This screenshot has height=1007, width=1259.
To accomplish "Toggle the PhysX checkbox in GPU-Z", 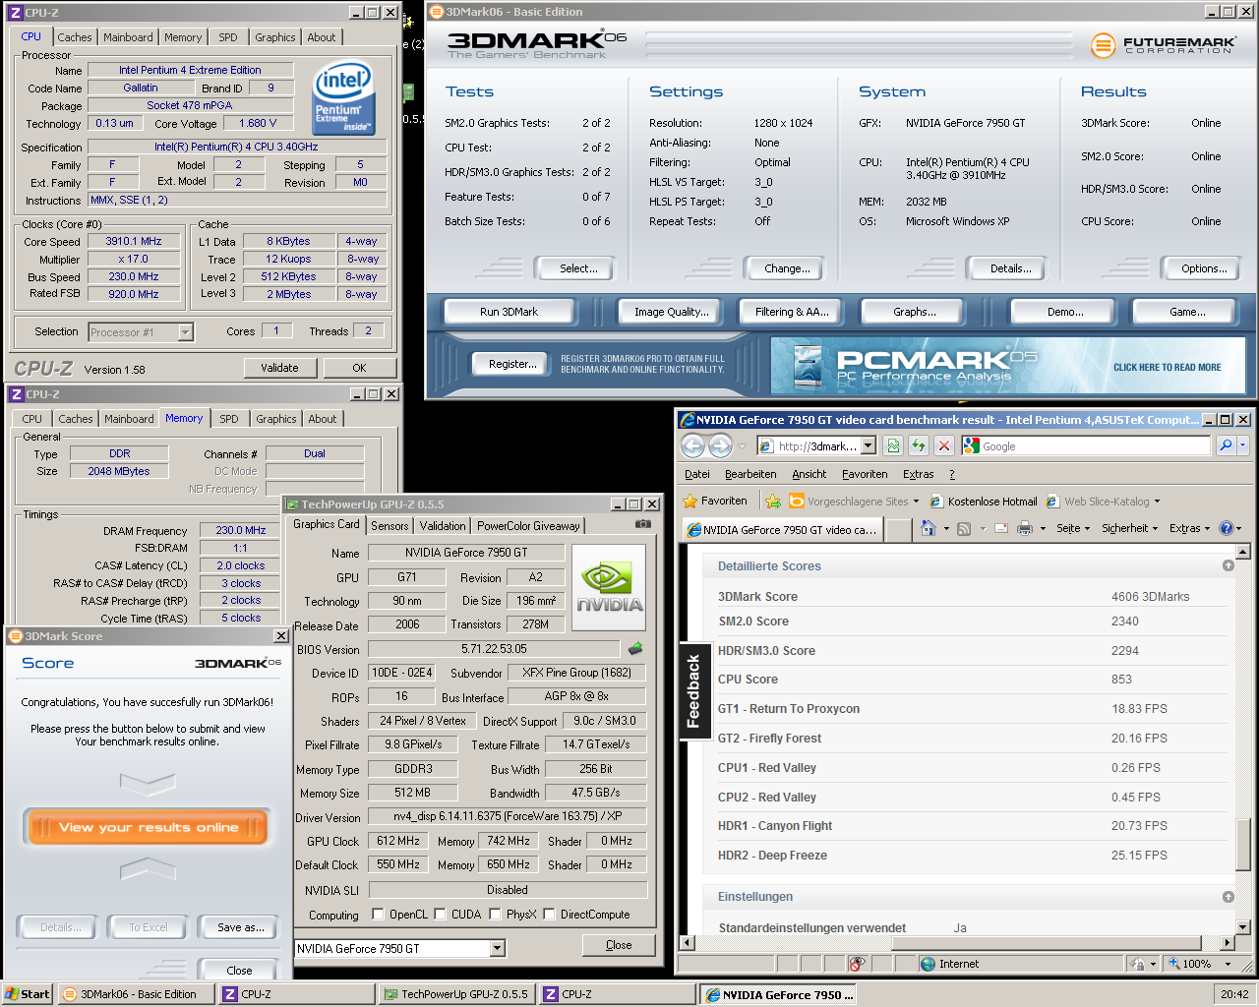I will [494, 914].
